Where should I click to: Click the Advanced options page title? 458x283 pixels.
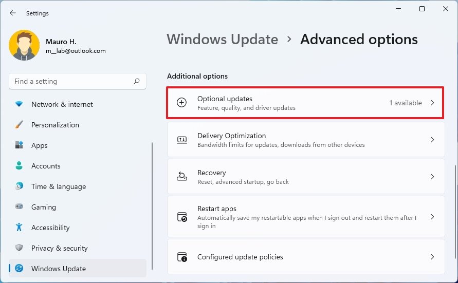click(359, 40)
